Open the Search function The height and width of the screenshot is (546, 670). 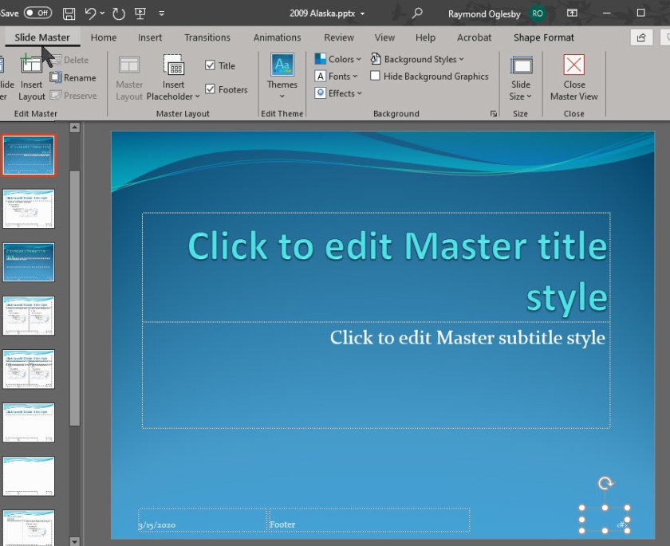[x=416, y=14]
